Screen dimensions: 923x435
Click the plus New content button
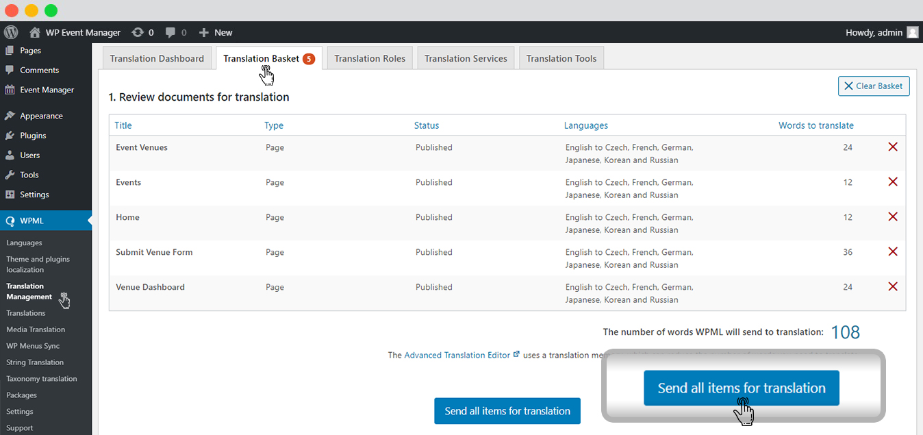[216, 32]
